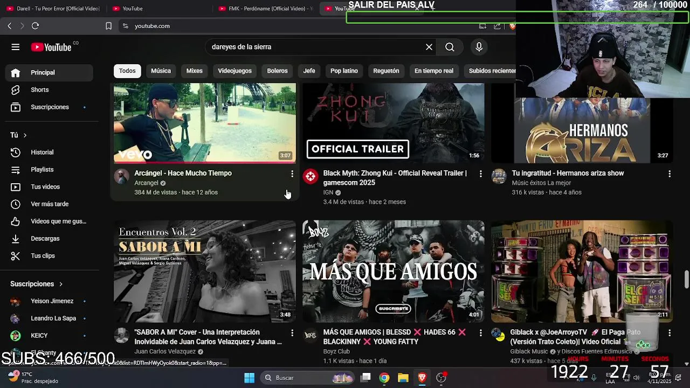Viewport: 690px width, 388px height.
Task: Open Historial in the sidebar
Action: point(49,153)
